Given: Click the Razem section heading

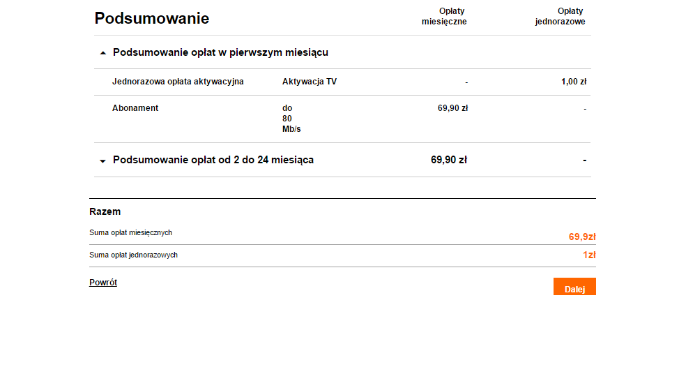Looking at the screenshot, I should [x=105, y=211].
